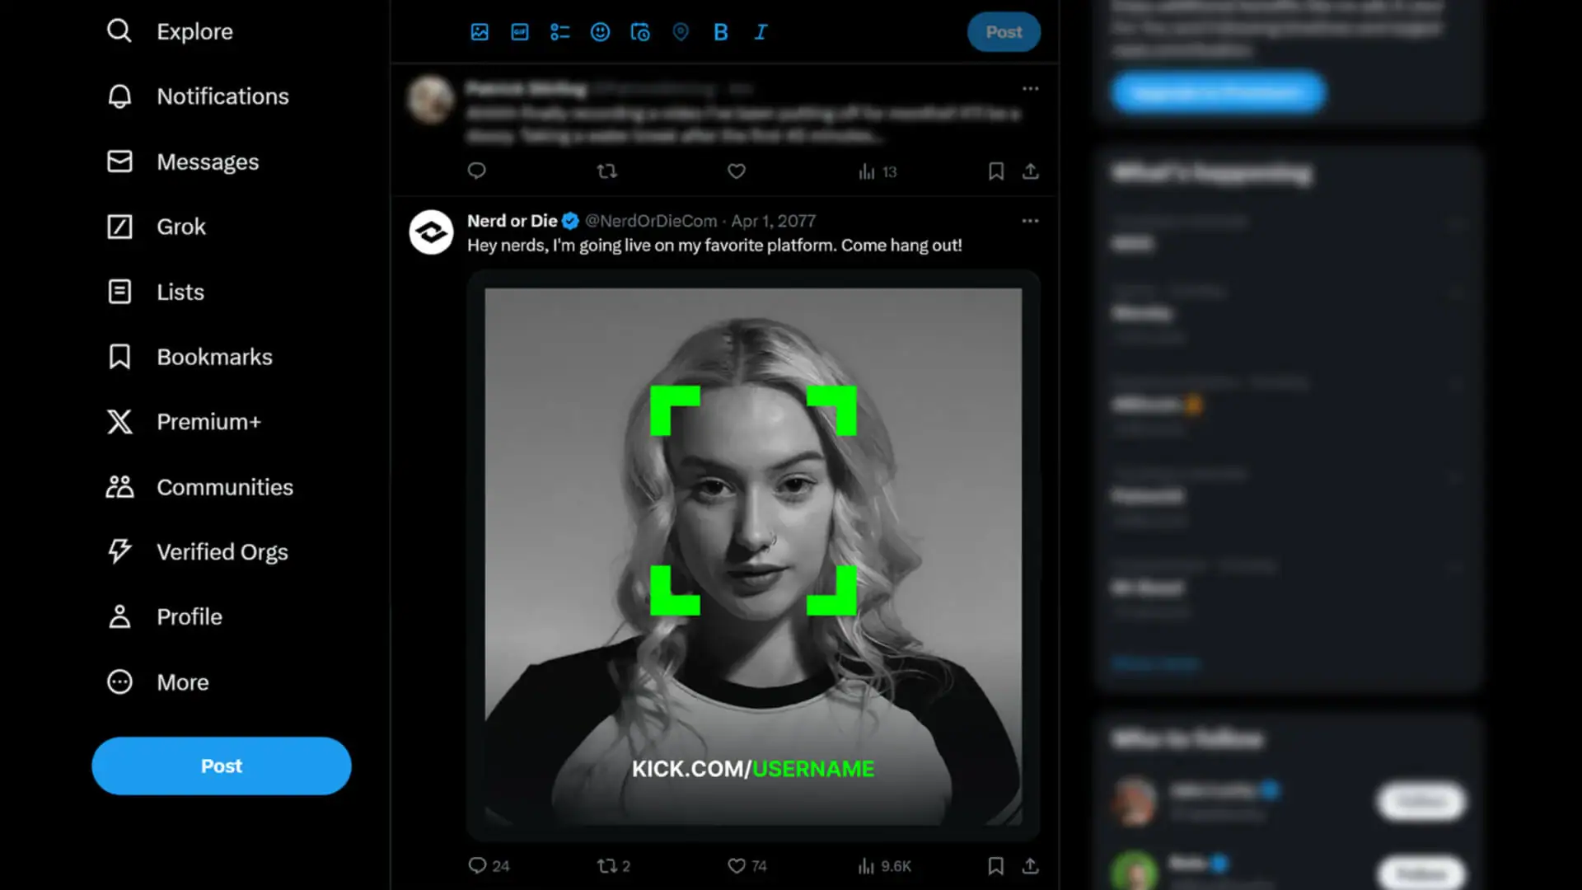Repost the blurred top post
The height and width of the screenshot is (890, 1582).
pyautogui.click(x=607, y=171)
